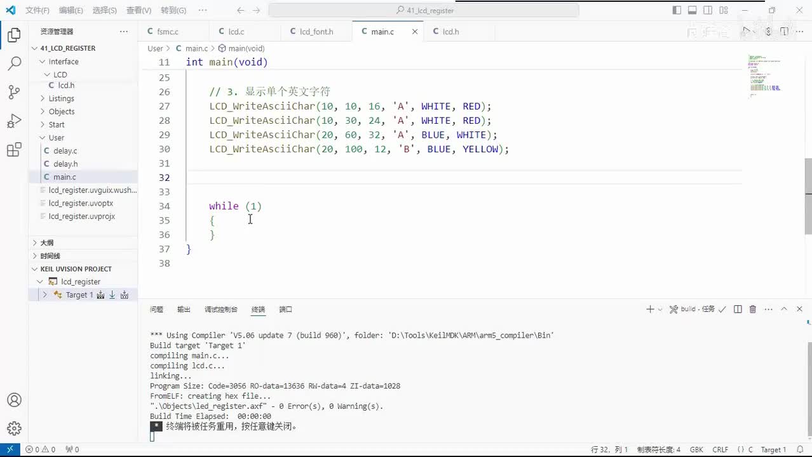Click the remote window status icon

tap(10, 449)
